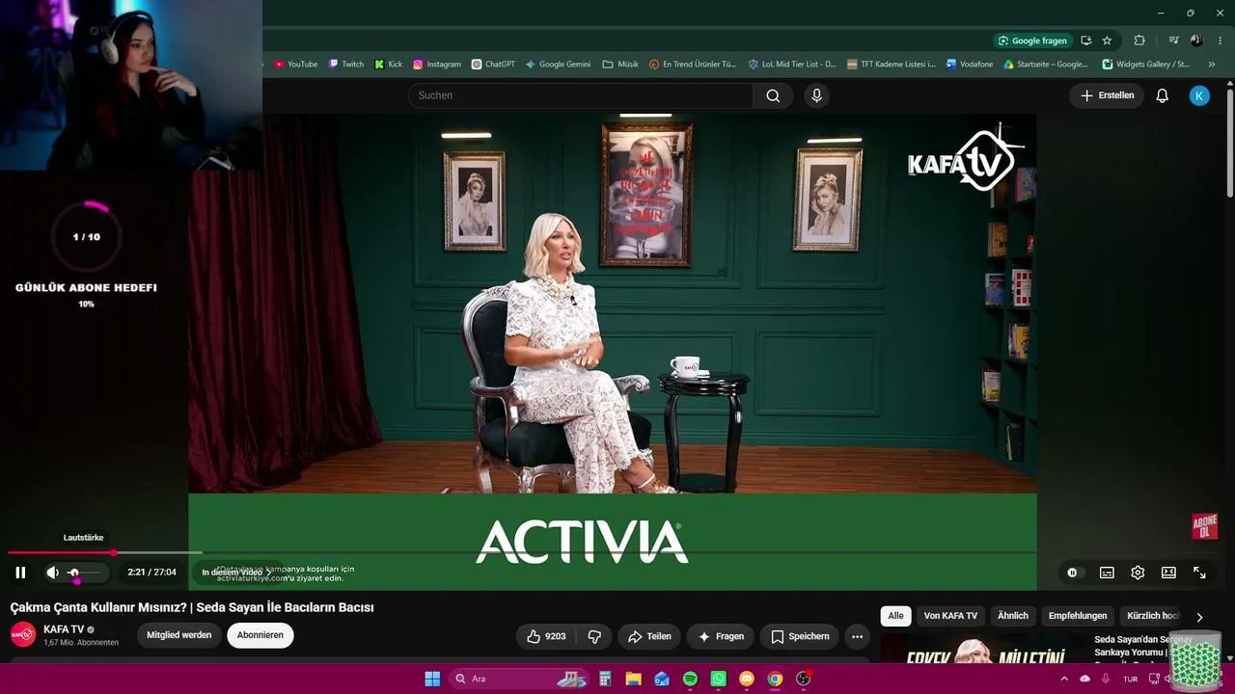The height and width of the screenshot is (694, 1235).
Task: Open WhatsApp from the taskbar
Action: [718, 679]
